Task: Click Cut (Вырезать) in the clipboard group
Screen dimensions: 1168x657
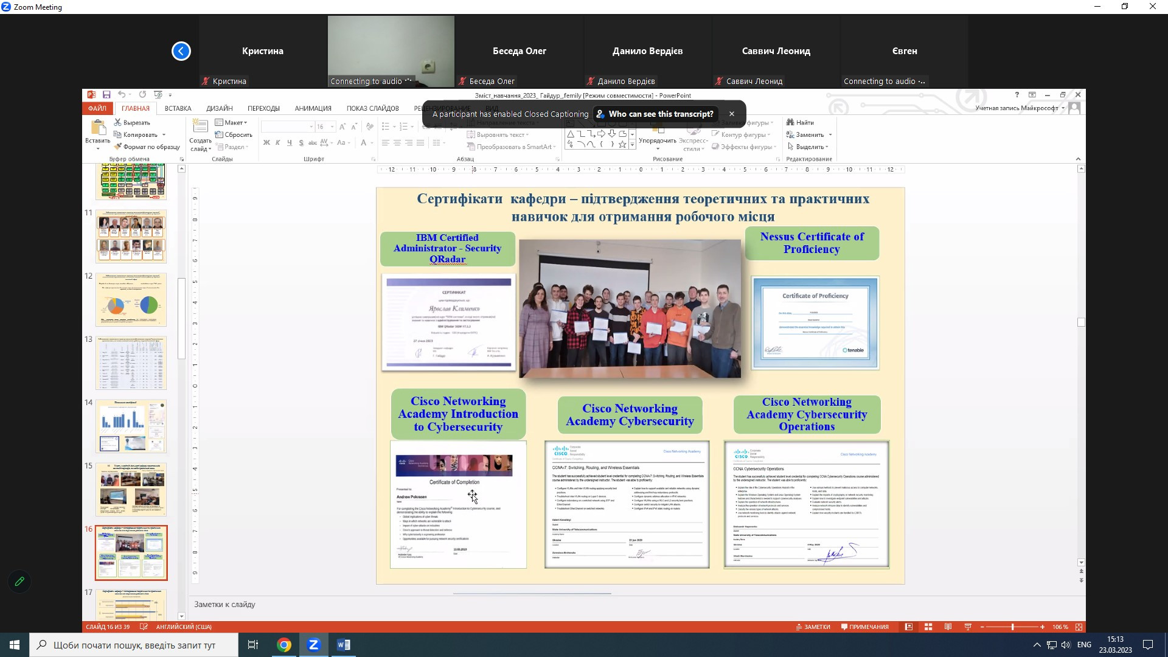Action: click(x=132, y=123)
